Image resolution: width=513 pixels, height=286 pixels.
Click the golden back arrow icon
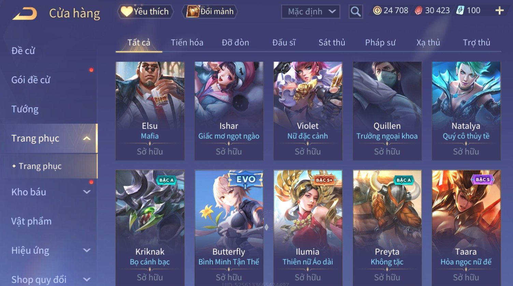coord(25,13)
